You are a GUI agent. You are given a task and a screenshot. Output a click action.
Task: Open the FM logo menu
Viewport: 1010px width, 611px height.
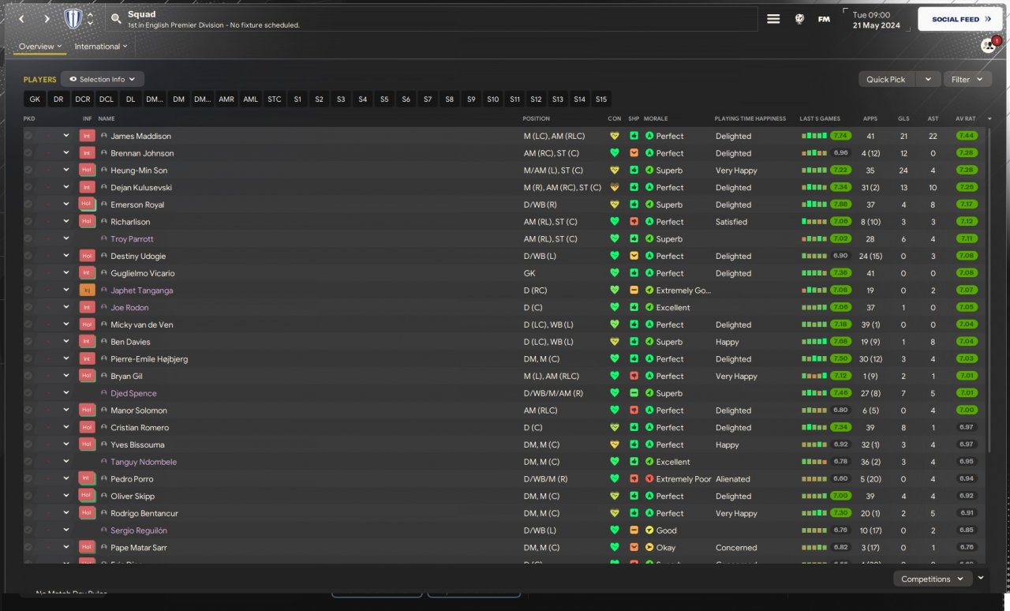[x=824, y=19]
